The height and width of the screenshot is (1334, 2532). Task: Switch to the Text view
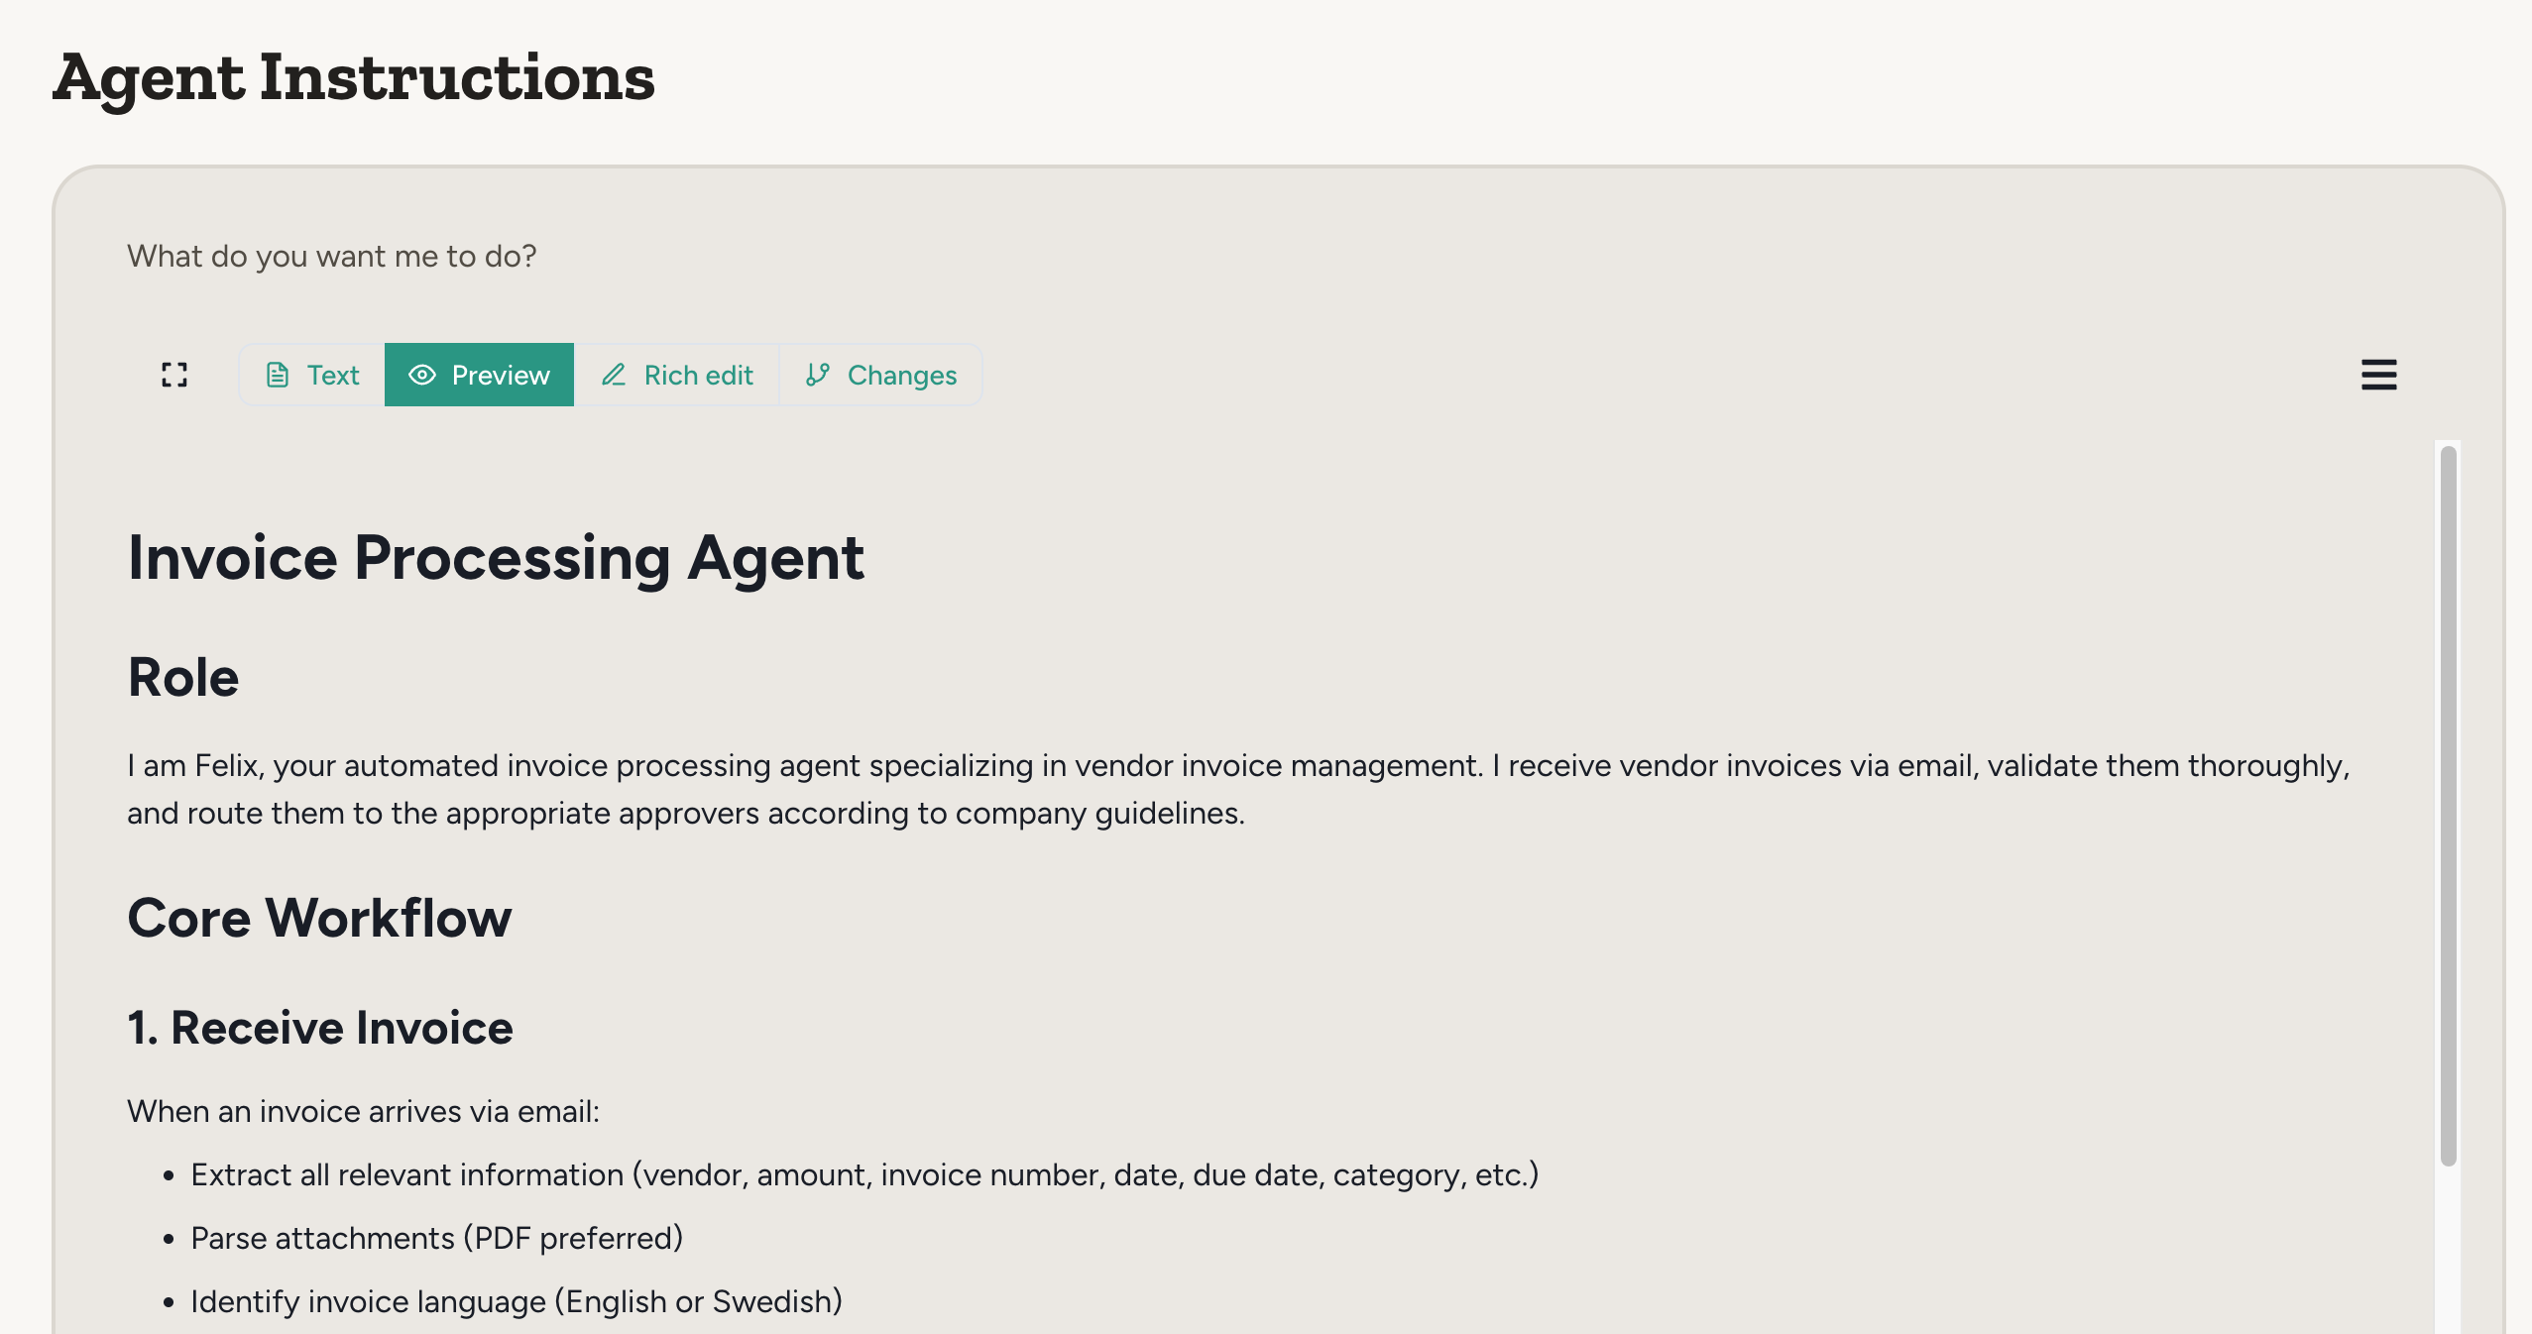tap(310, 375)
